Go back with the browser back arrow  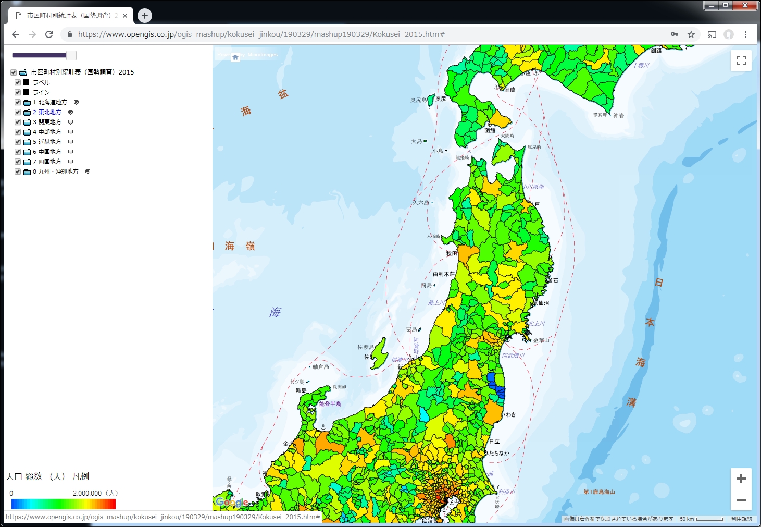coord(16,34)
